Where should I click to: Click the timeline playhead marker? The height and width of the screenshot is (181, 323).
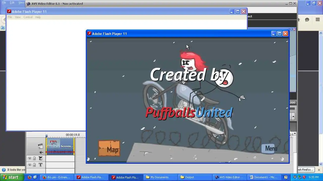point(47,136)
